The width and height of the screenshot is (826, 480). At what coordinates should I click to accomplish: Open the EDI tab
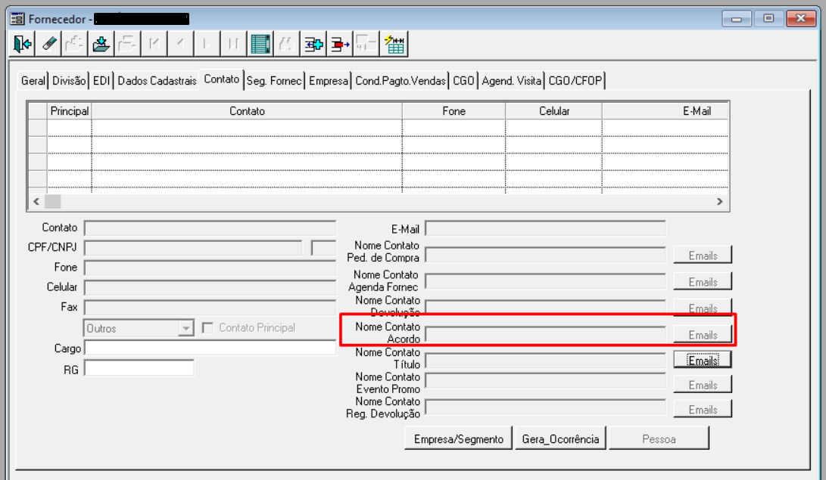(x=101, y=80)
